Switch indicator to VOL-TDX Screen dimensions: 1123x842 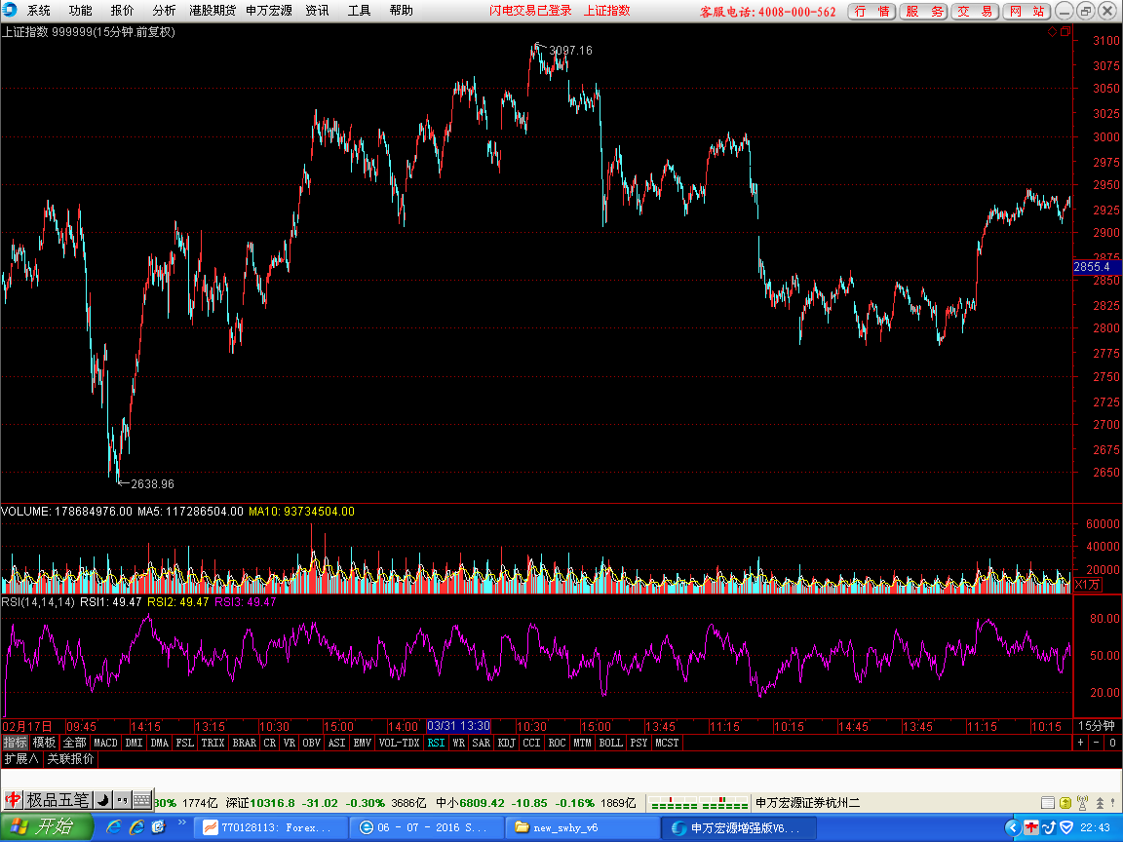(399, 743)
